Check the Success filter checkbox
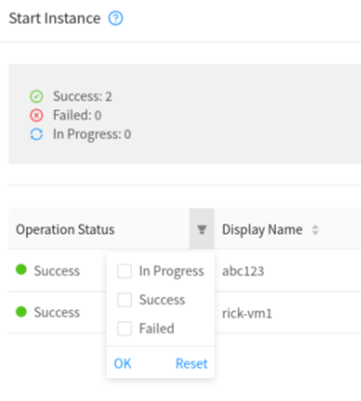Image resolution: width=361 pixels, height=401 pixels. point(125,300)
